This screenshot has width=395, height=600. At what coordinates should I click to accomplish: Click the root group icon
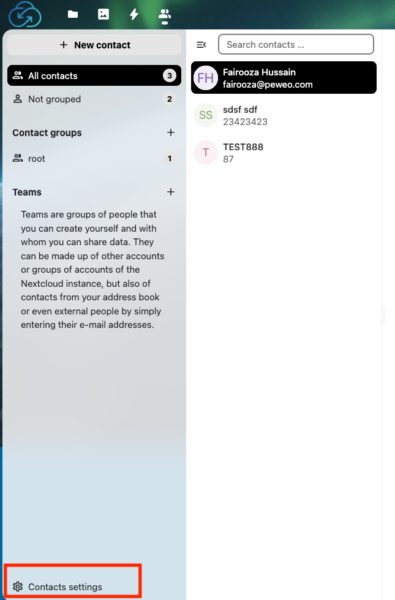pos(17,158)
